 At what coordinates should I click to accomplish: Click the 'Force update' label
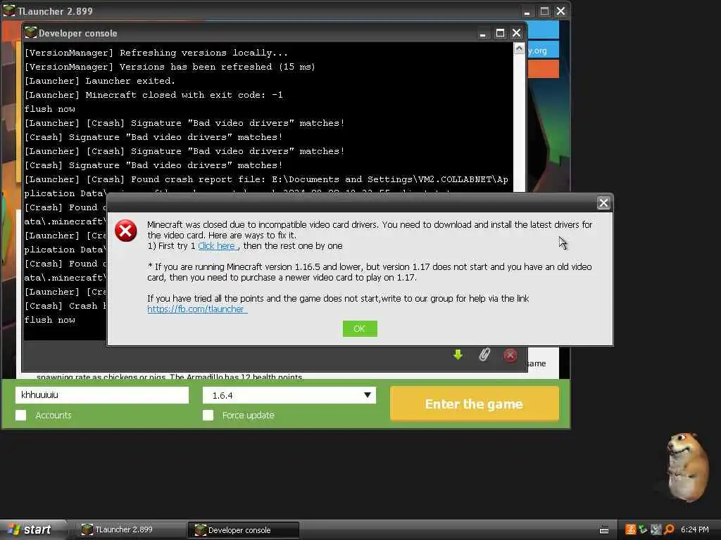click(x=249, y=415)
